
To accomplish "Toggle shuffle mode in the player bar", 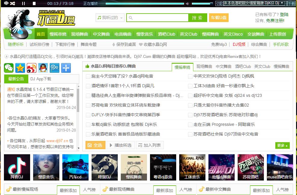I will coord(13,3).
